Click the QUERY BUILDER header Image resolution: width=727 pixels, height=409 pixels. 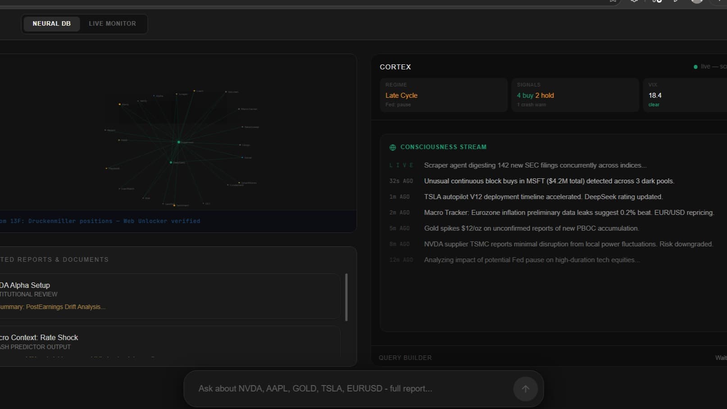pos(405,358)
